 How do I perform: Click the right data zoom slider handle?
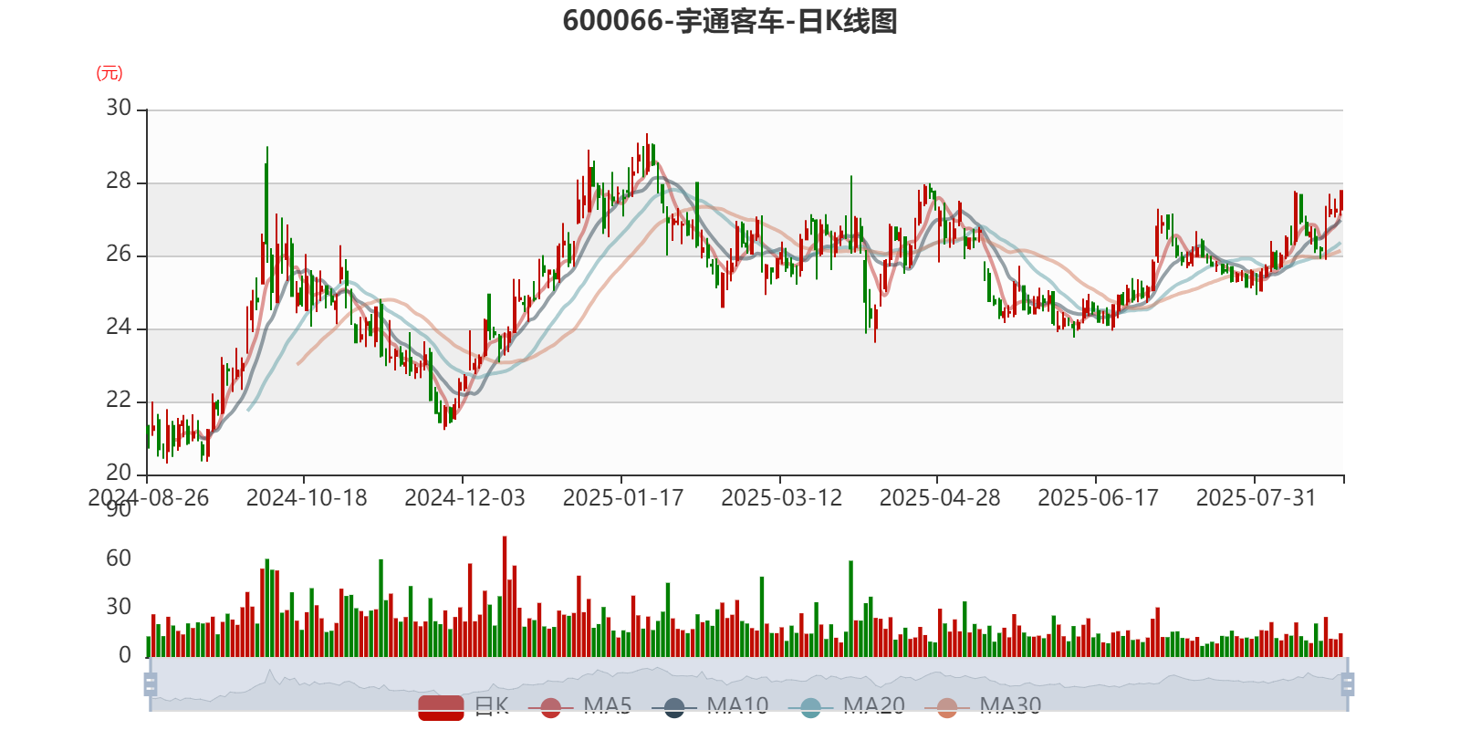(x=1347, y=684)
